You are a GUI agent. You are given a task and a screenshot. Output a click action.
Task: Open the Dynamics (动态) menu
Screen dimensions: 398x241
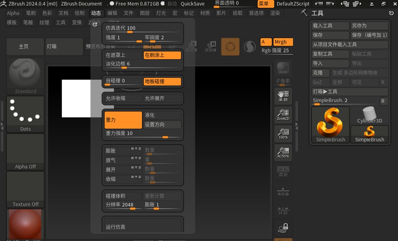coord(97,13)
